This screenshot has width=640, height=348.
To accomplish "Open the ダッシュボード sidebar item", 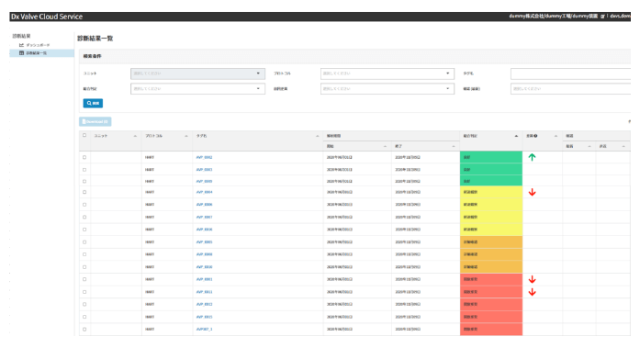I will [38, 45].
